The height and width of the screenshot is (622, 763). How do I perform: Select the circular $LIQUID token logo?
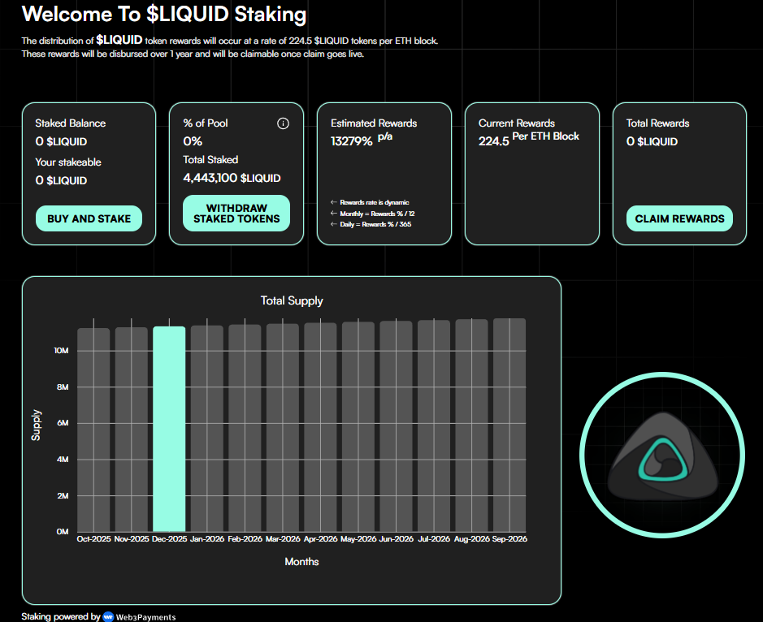[662, 456]
